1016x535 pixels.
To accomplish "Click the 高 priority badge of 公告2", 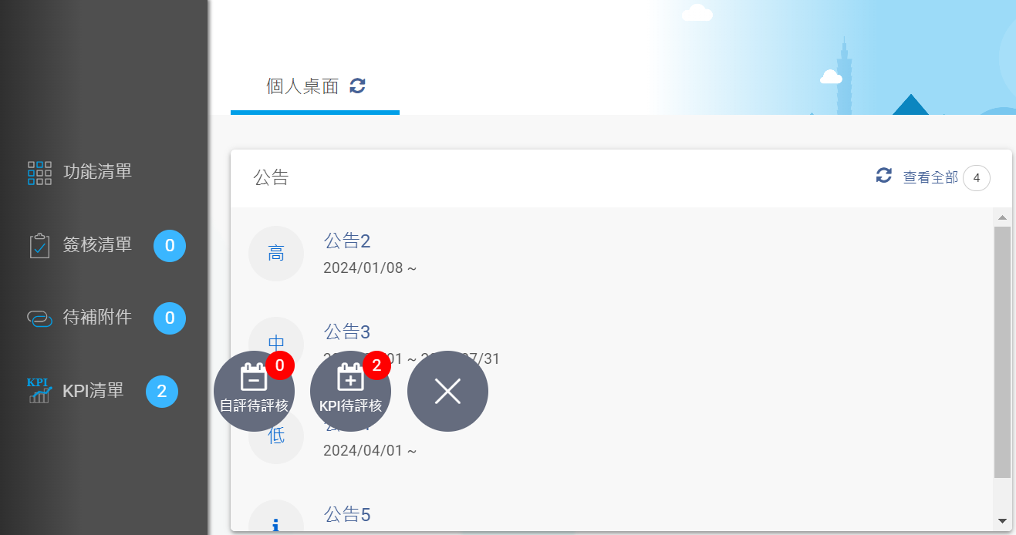I will click(x=276, y=254).
